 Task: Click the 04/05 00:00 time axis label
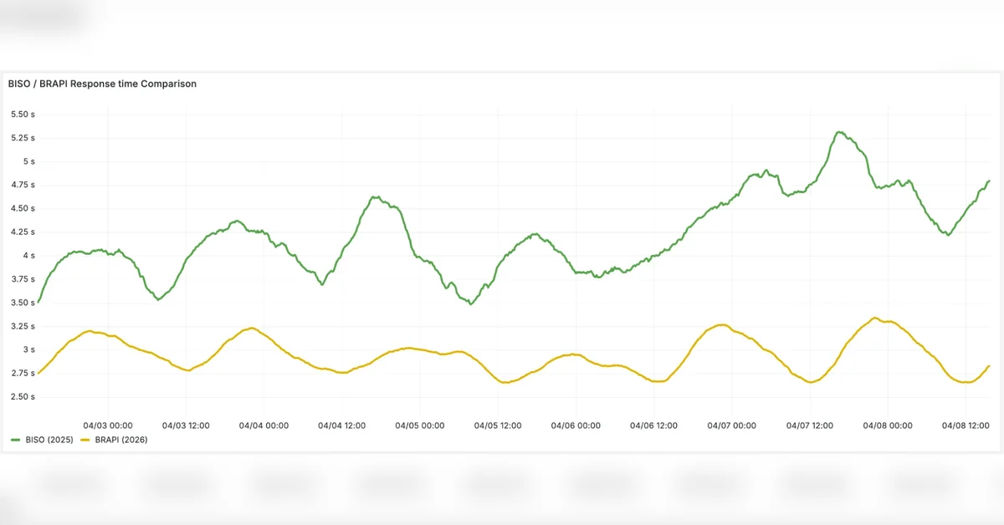pos(420,426)
